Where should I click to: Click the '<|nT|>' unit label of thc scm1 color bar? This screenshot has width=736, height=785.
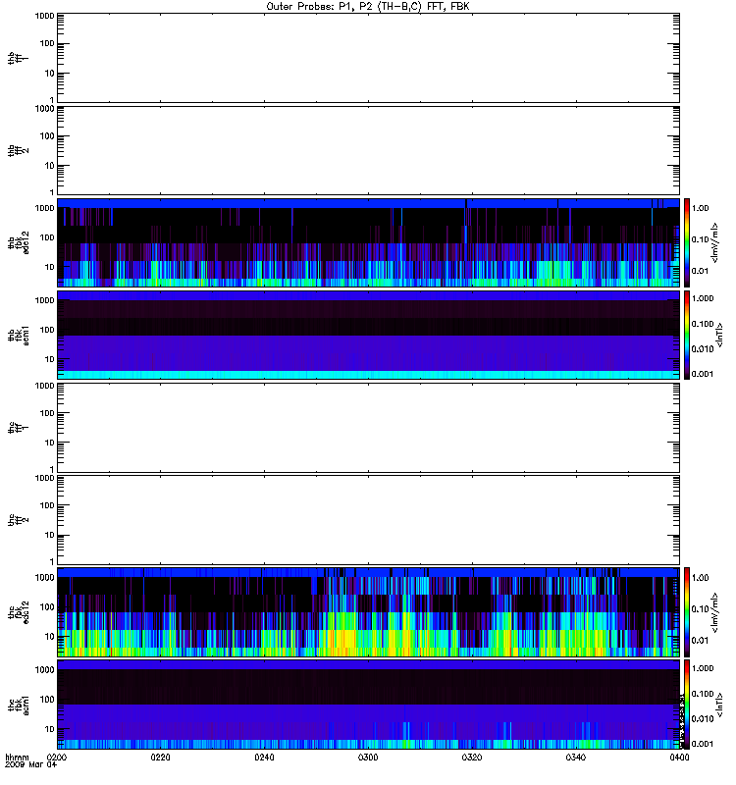coord(719,705)
